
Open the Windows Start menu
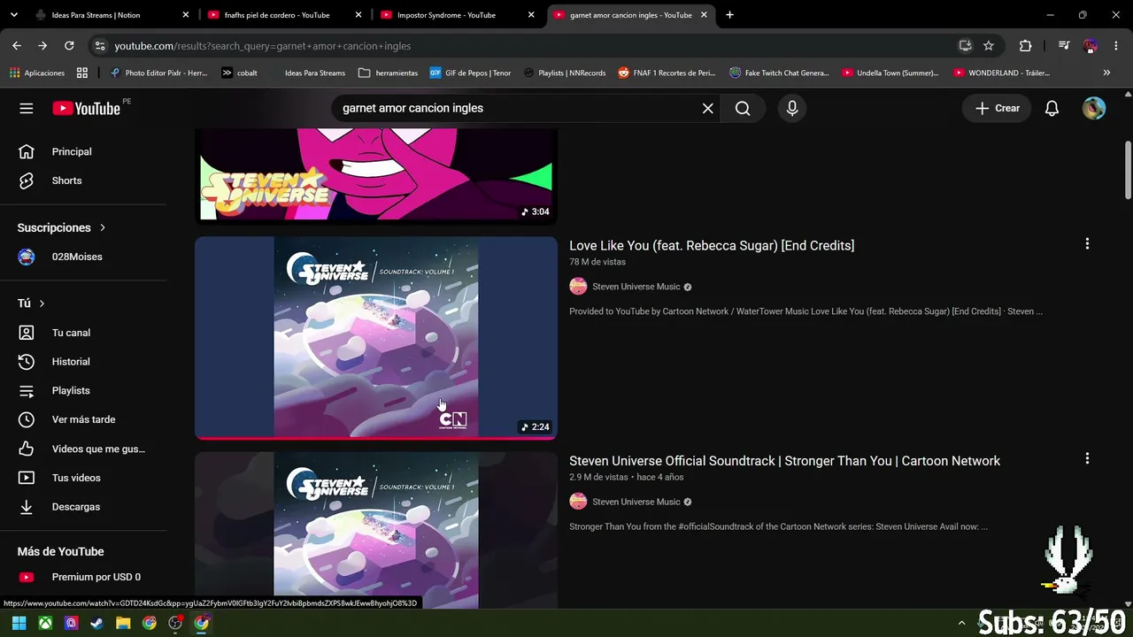[x=19, y=623]
